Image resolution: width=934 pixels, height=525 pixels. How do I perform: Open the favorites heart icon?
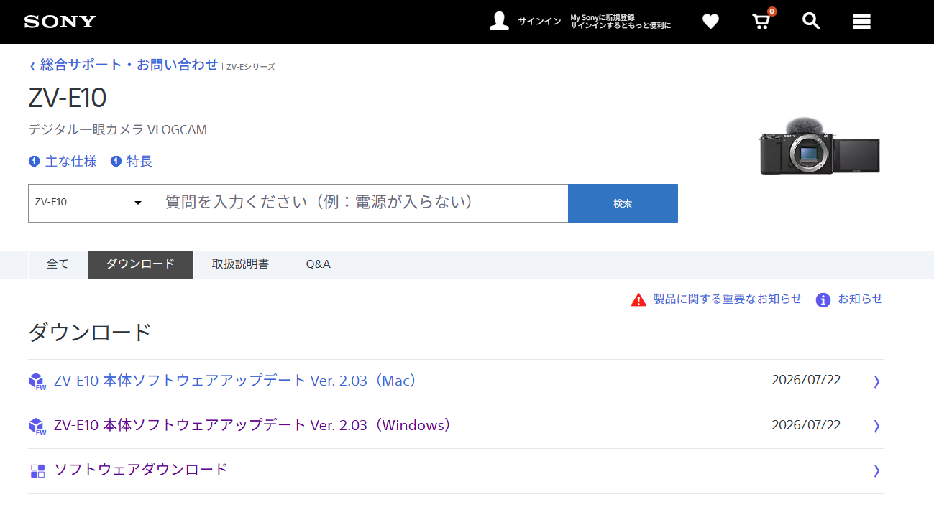click(710, 22)
